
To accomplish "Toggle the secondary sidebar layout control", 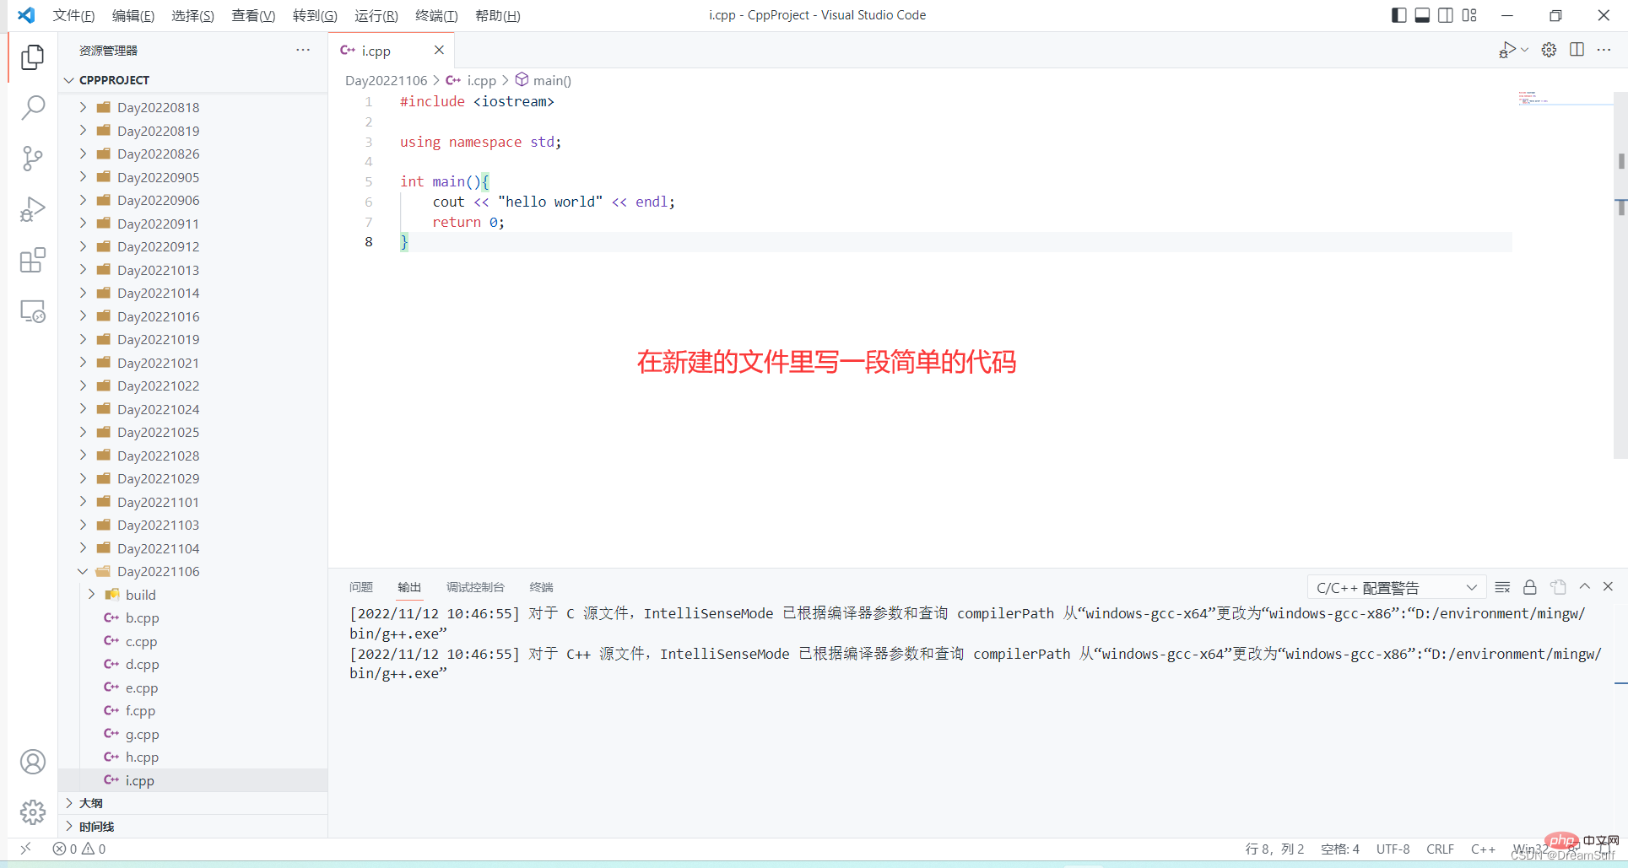I will 1446,14.
